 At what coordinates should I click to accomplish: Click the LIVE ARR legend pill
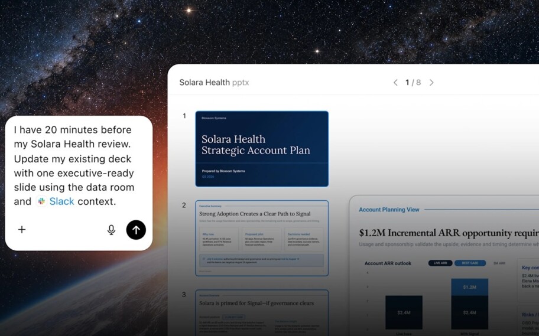point(440,263)
